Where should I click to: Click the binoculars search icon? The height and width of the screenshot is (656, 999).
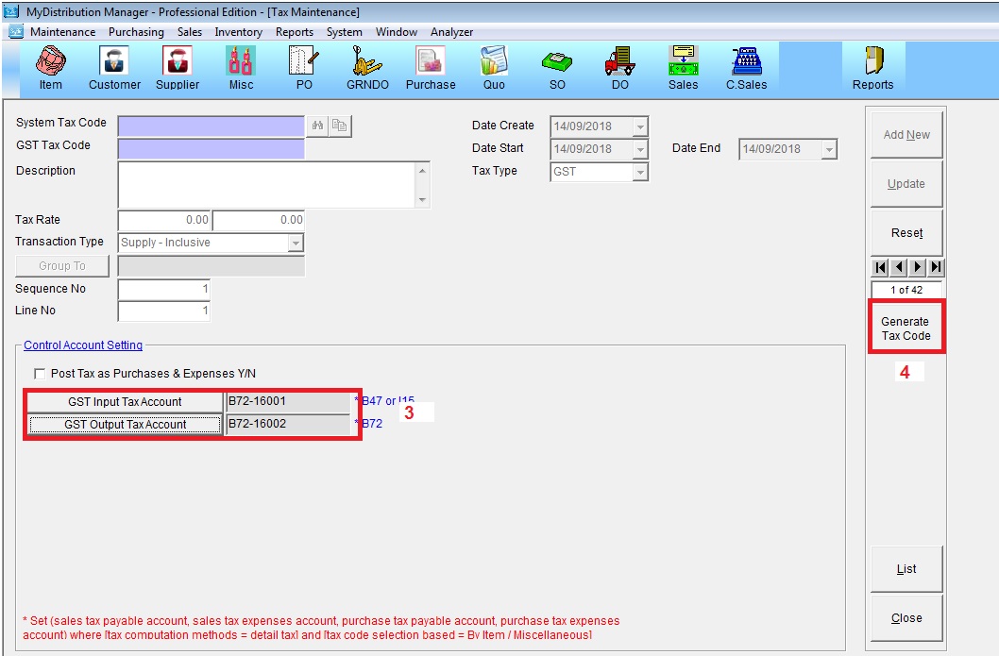coord(318,126)
